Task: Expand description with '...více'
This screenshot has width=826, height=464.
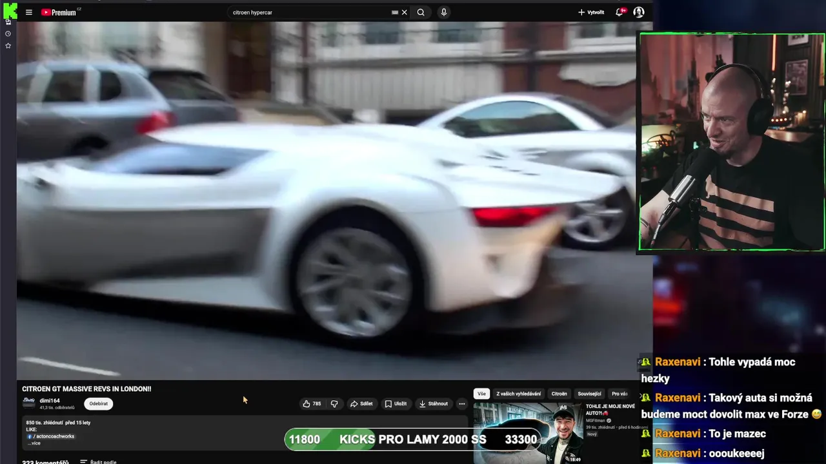Action: (x=34, y=443)
